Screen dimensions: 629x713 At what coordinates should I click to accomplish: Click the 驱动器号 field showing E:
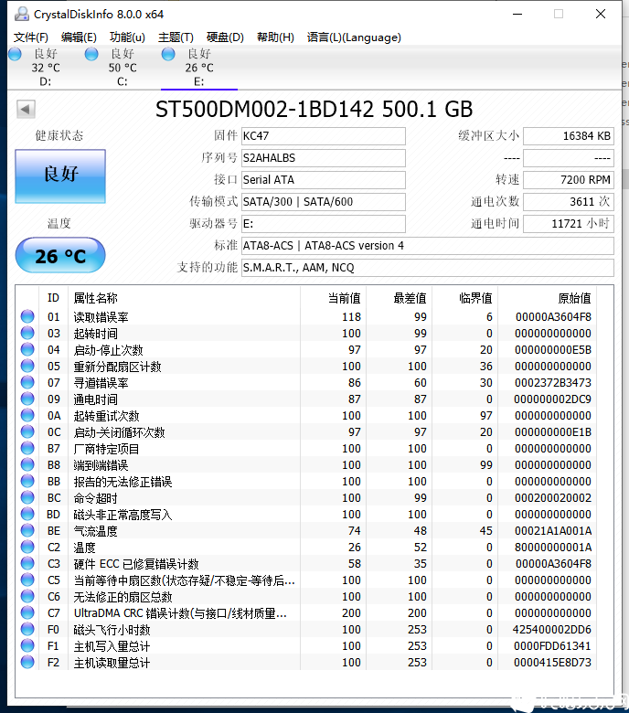point(324,224)
